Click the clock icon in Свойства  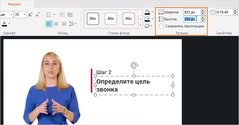click(x=212, y=12)
